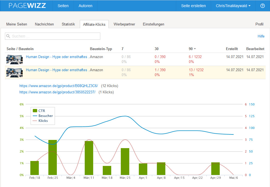Viewport: 270px width, 187px height.
Task: Click the Seite erstellen button
Action: coord(193,6)
